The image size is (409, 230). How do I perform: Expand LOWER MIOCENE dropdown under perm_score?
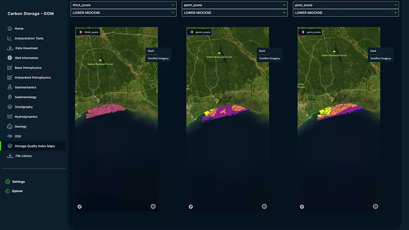click(x=234, y=13)
